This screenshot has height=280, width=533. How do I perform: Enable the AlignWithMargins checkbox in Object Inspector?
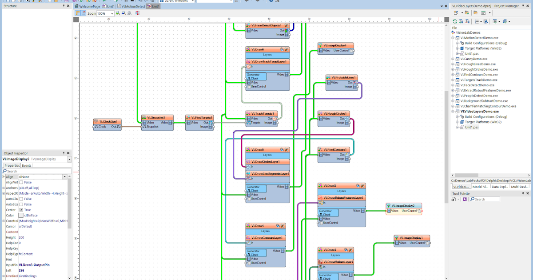(21, 182)
